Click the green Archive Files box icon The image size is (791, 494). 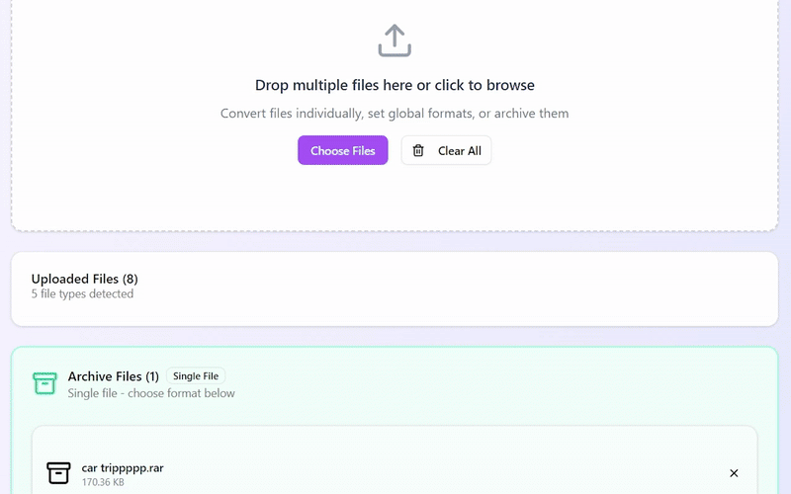tap(44, 383)
